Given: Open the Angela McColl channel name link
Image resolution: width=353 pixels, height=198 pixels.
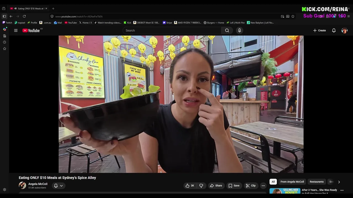Looking at the screenshot, I should (x=38, y=184).
